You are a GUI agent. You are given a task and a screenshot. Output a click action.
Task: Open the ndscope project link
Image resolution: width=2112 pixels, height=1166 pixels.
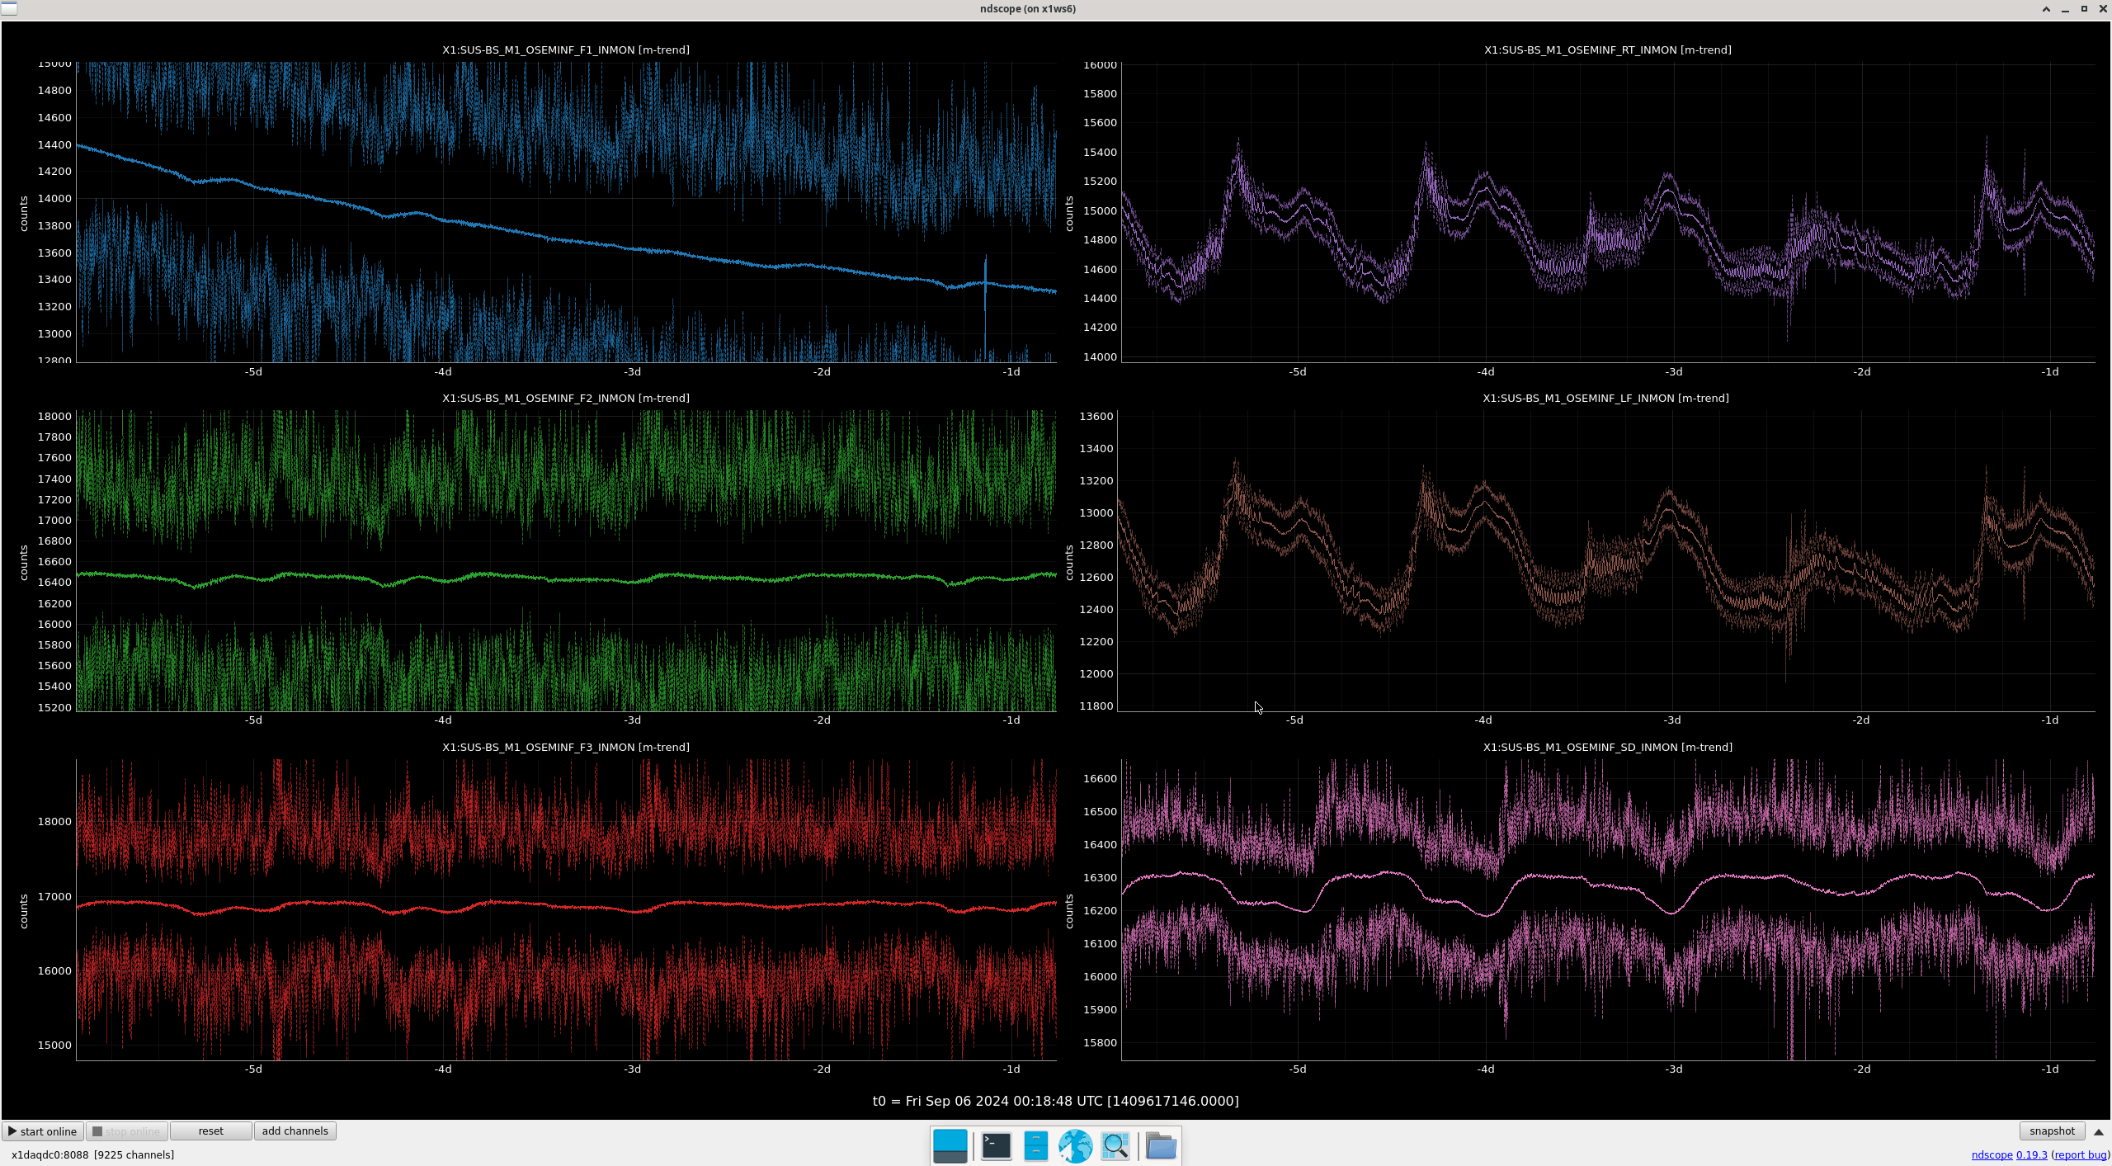pos(1992,1154)
